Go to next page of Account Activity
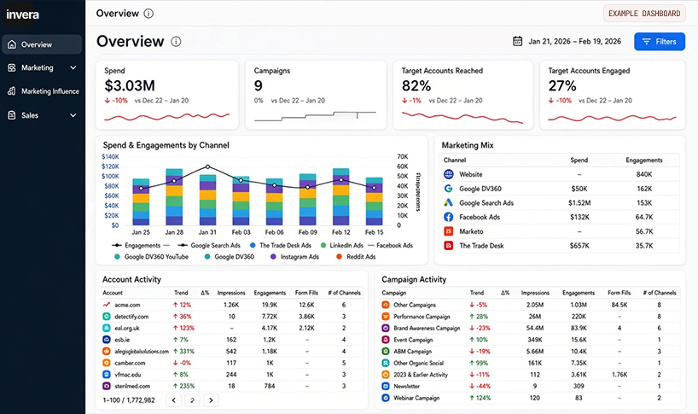 point(211,400)
